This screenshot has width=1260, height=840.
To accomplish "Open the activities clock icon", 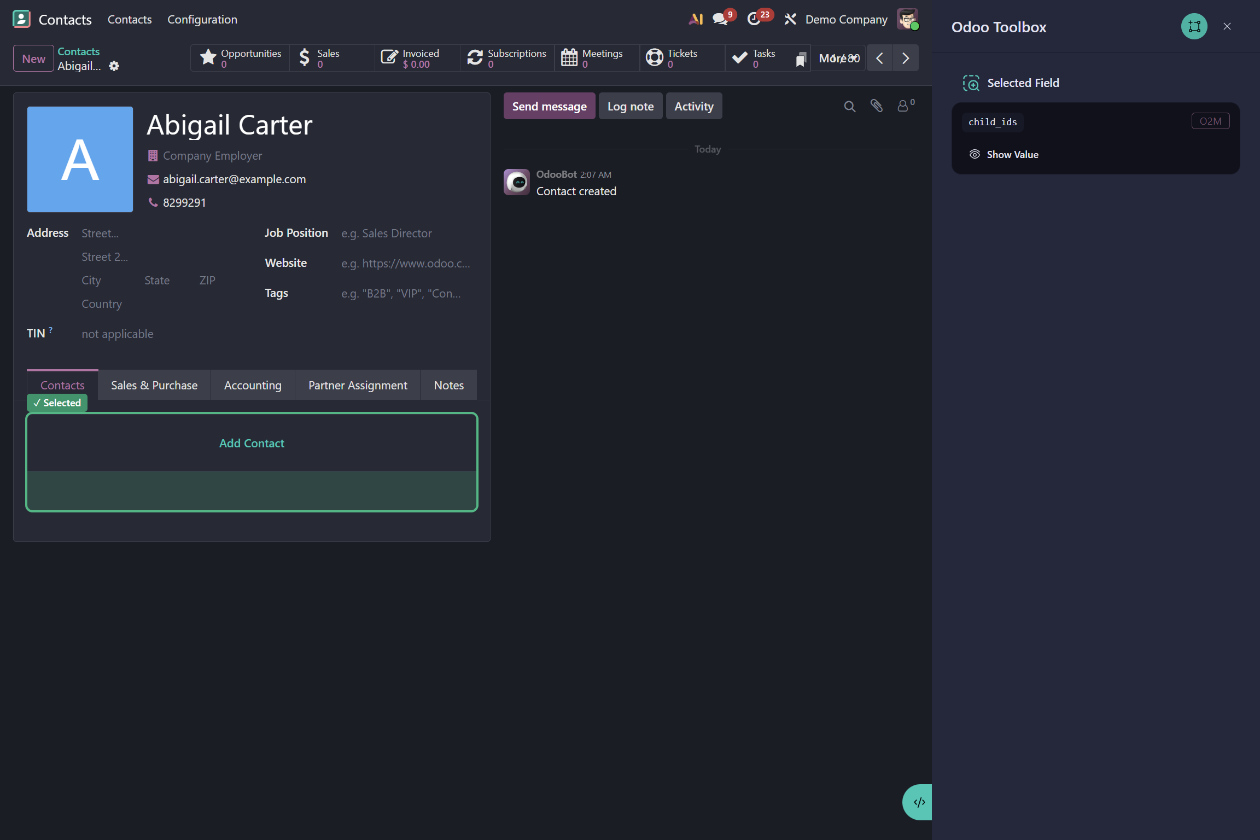I will click(755, 19).
